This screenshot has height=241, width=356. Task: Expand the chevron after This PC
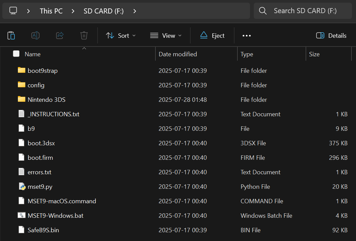[73, 11]
